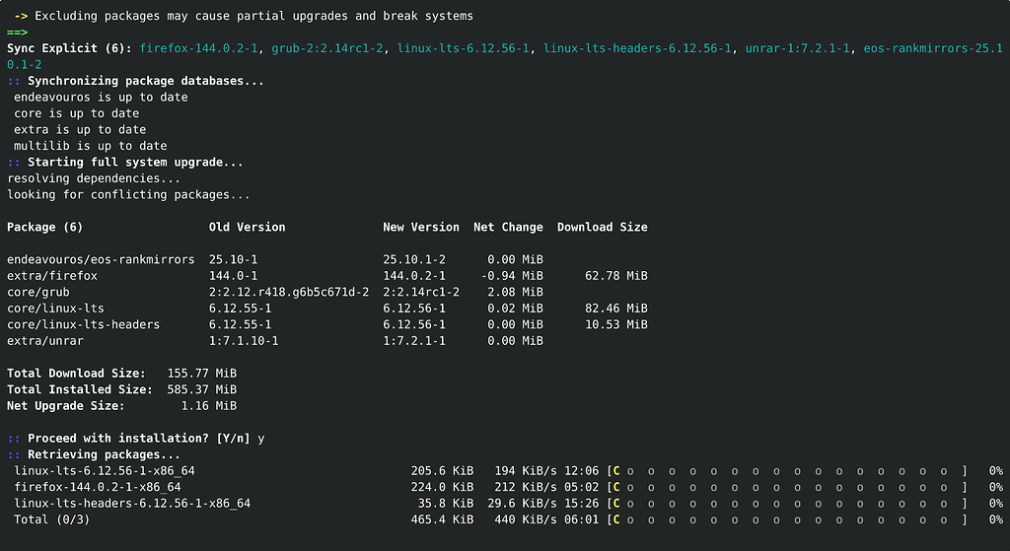Click firefox-144.0.2-1 in Sync Explicit list
This screenshot has width=1010, height=551.
point(198,48)
